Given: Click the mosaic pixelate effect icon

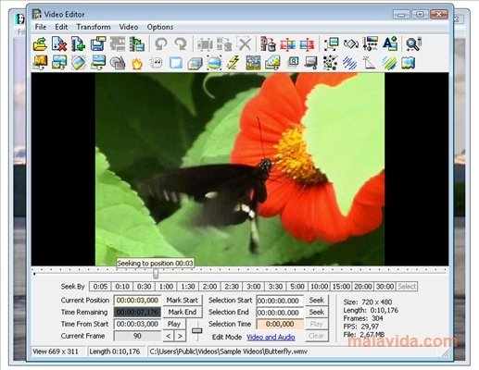Looking at the screenshot, I should (x=253, y=63).
